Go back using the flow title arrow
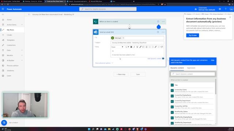Image resolution: width=234 pixels, height=131 pixels. click(29, 15)
